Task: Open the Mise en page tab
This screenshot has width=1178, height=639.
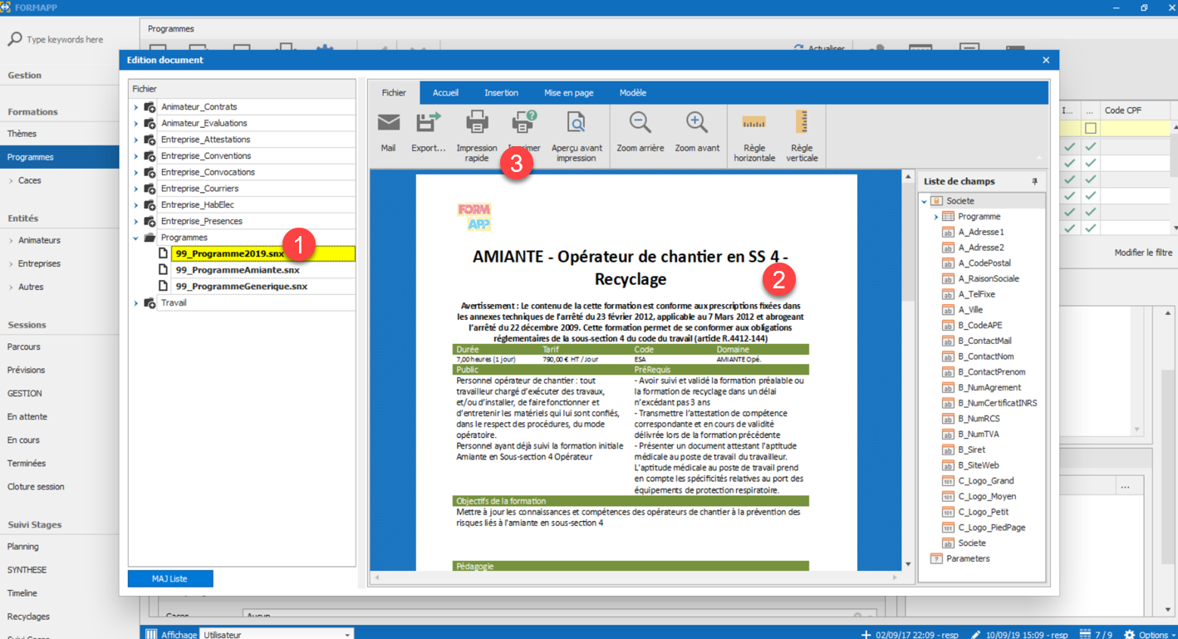Action: point(569,93)
